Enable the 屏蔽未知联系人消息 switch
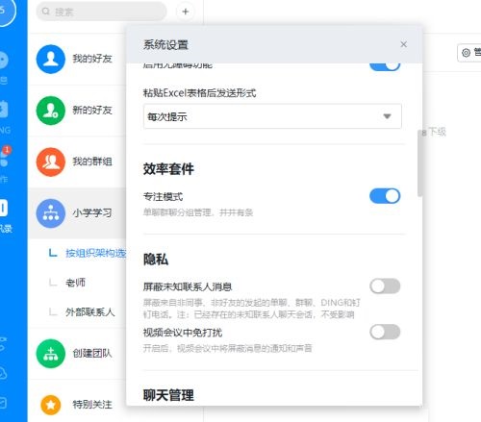This screenshot has height=422, width=481. pyautogui.click(x=385, y=286)
